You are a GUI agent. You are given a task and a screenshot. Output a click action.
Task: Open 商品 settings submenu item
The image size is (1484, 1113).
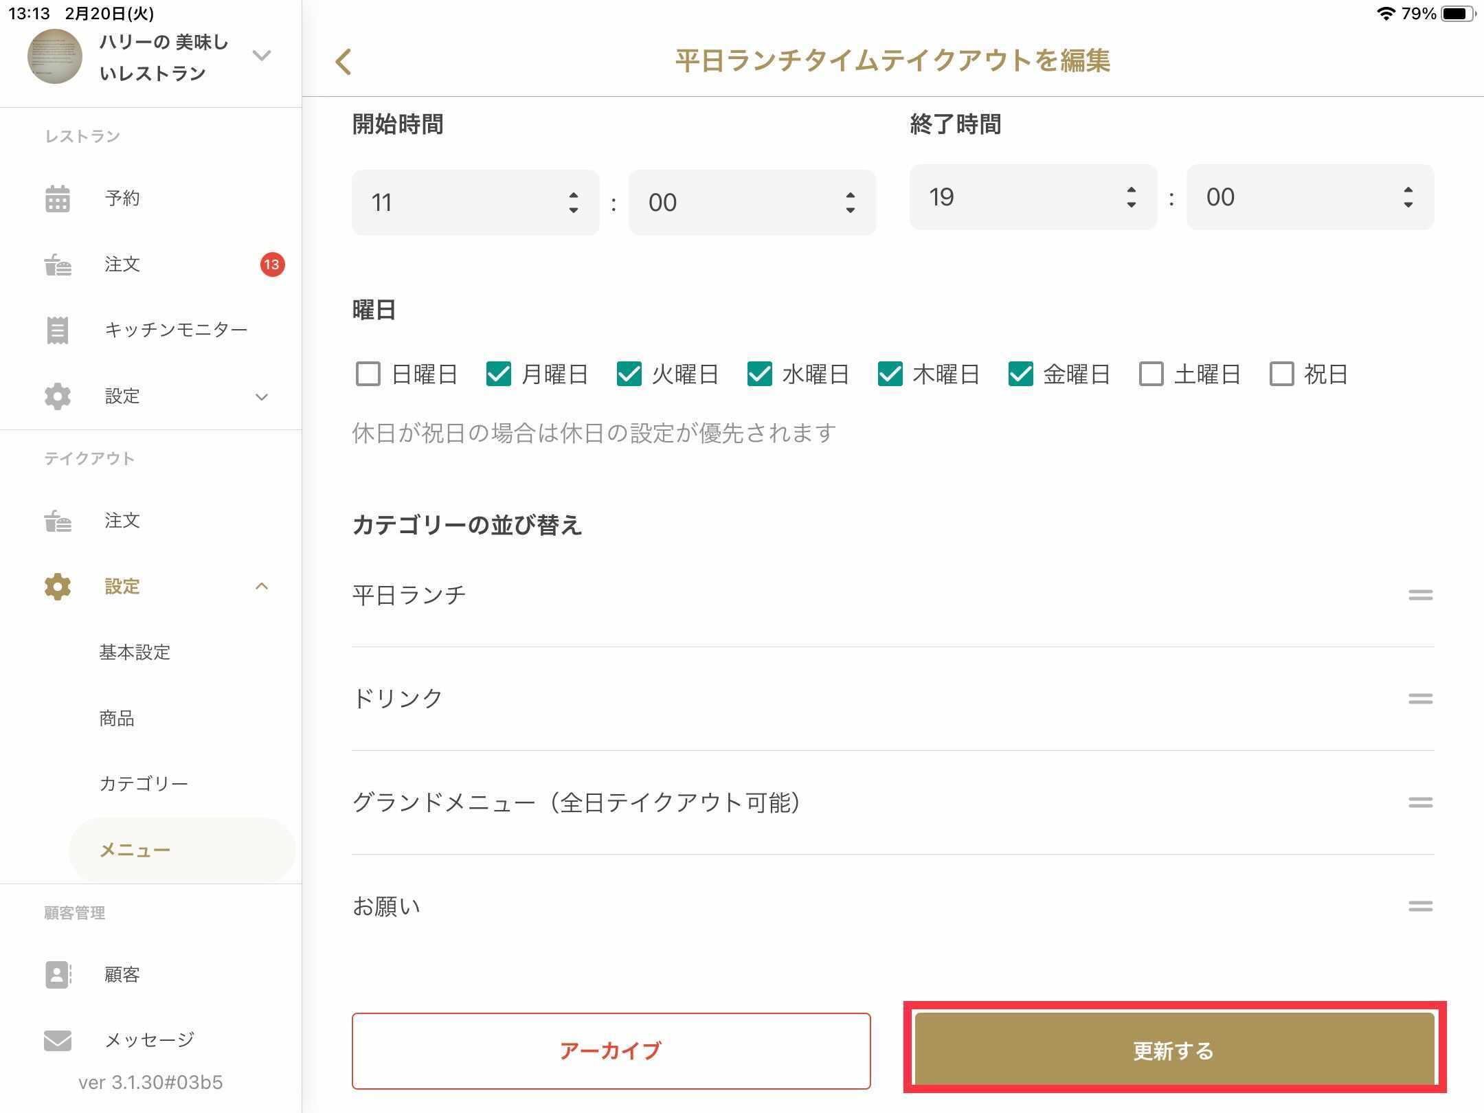click(117, 719)
